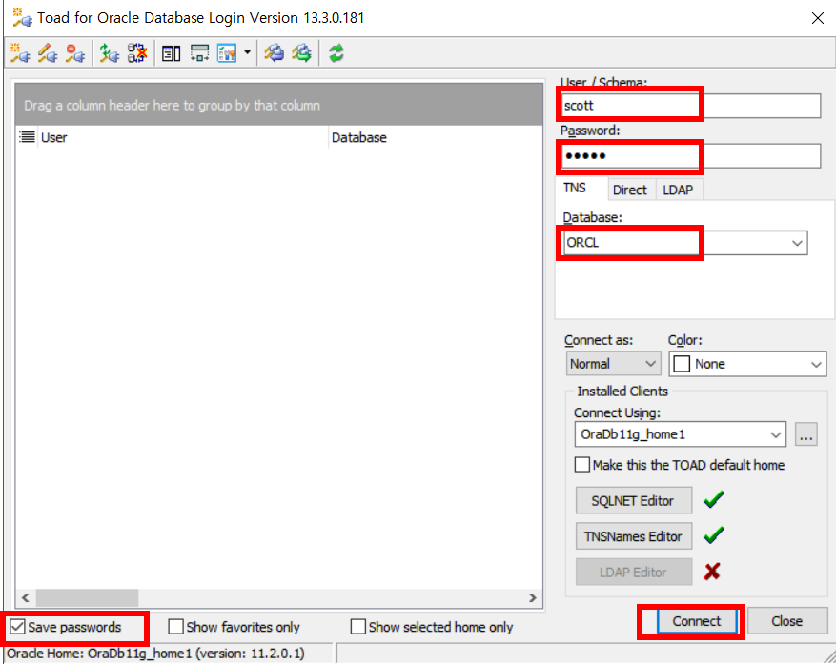Click the green checkmark beside SQLNET Editor
Image resolution: width=836 pixels, height=664 pixels.
713,499
